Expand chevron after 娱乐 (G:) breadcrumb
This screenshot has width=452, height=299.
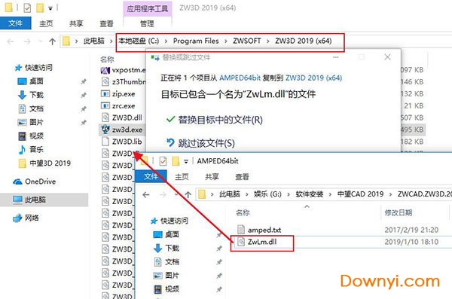pos(289,194)
